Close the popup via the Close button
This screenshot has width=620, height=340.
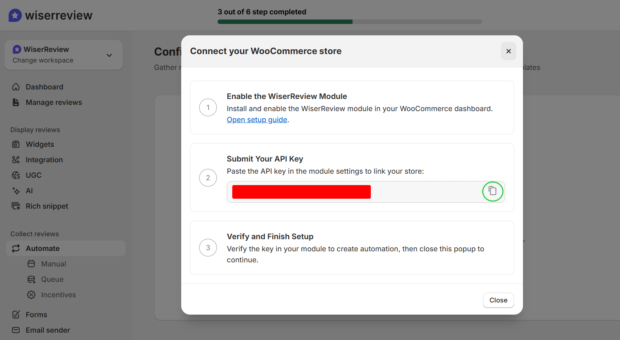[498, 300]
